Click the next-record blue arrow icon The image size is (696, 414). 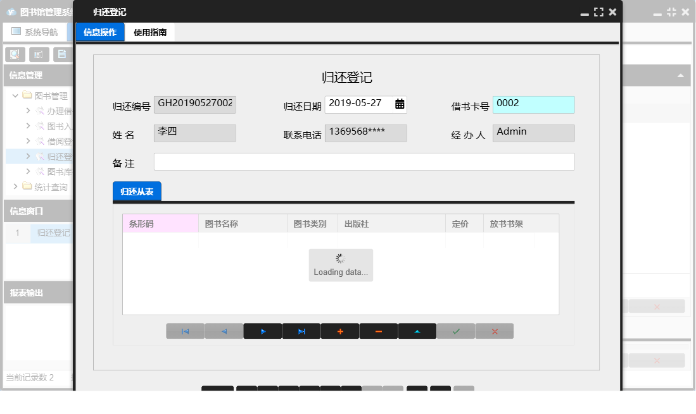pos(262,331)
